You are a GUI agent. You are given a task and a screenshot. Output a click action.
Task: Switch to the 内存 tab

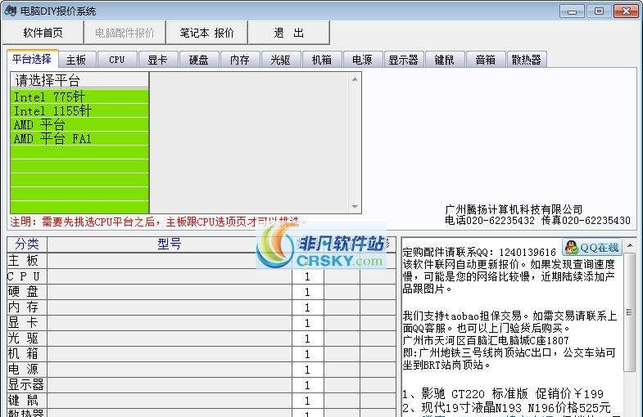coord(239,60)
